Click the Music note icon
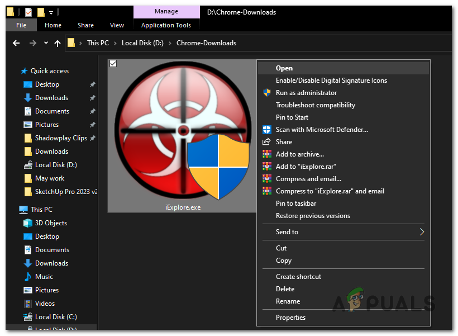This screenshot has height=336, width=458. [28, 277]
